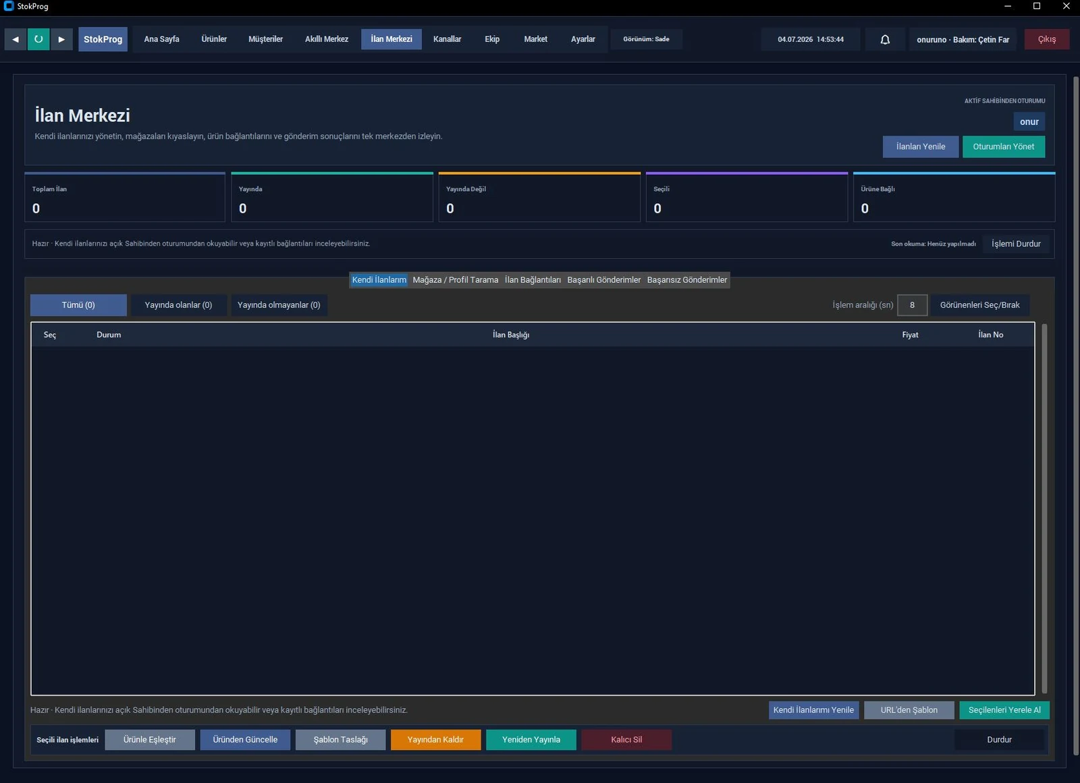Click the AKTİF SAHİBİNDEN OTURUMU label
1080x783 pixels.
tap(1004, 101)
